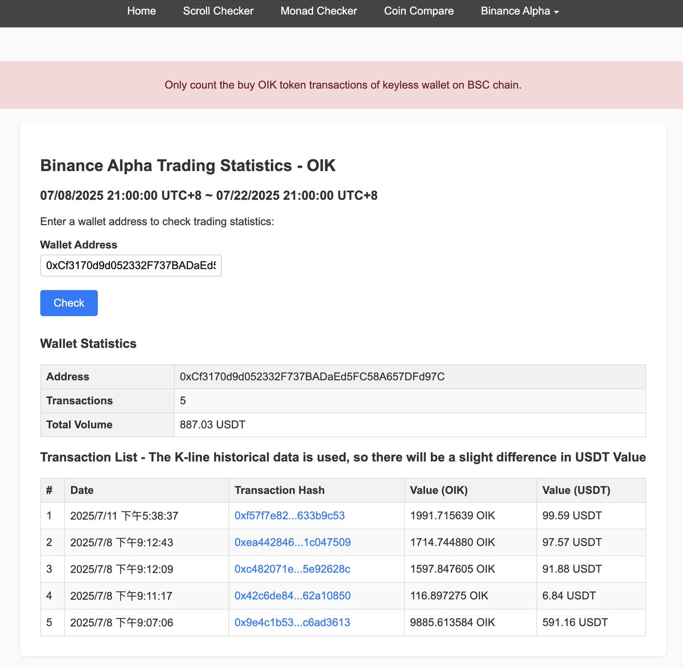Click the pink OIK notice banner text
The height and width of the screenshot is (668, 683).
[343, 85]
